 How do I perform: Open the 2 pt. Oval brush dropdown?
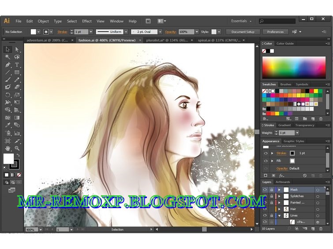click(x=160, y=32)
